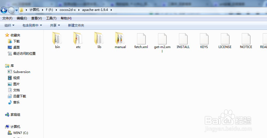Viewport: 267px width, 138px height.
Task: Select the INSTALL file
Action: [x=183, y=41]
